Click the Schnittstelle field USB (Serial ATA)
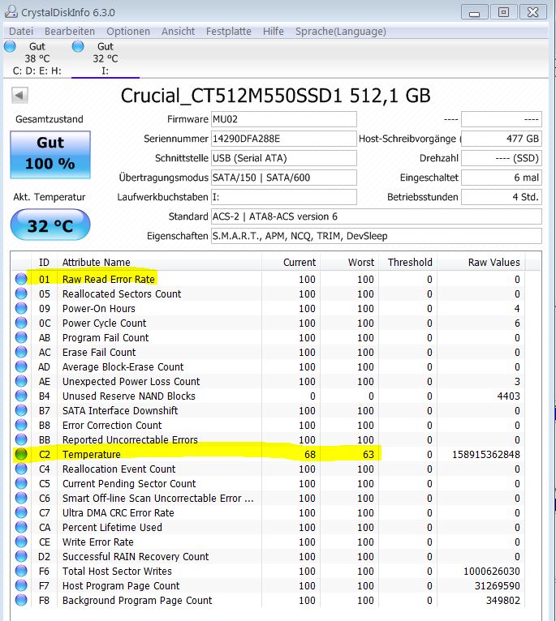Viewport: 556px width, 621px height. click(x=284, y=158)
